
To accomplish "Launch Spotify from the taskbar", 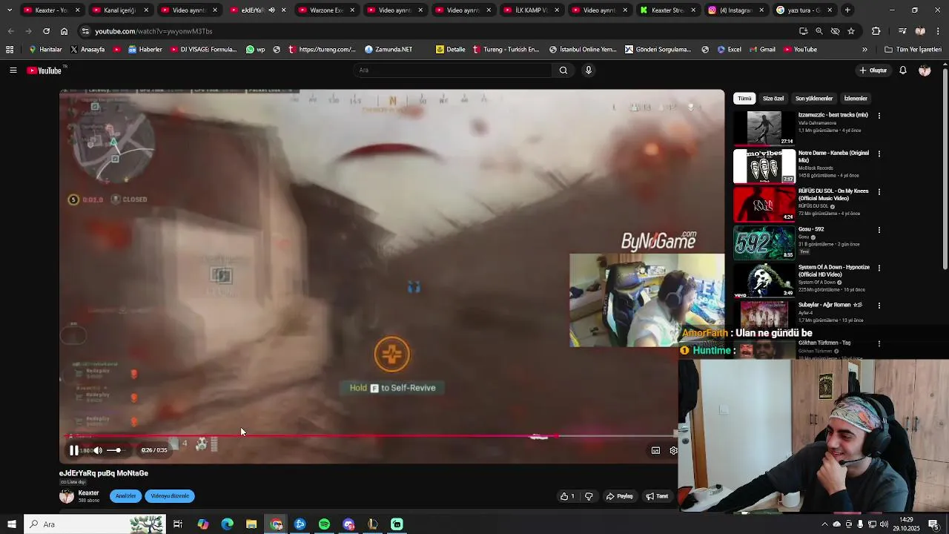I will tap(324, 524).
